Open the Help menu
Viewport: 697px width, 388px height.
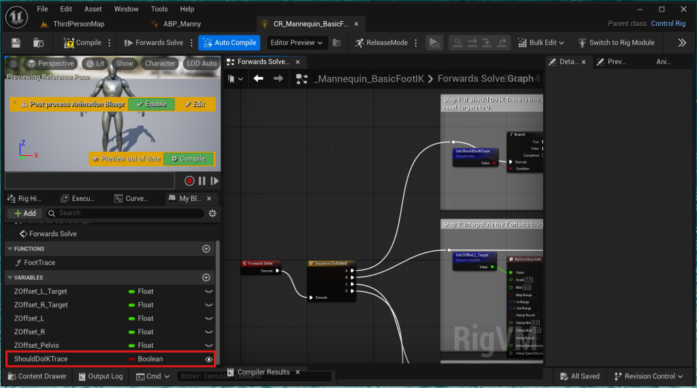click(187, 9)
